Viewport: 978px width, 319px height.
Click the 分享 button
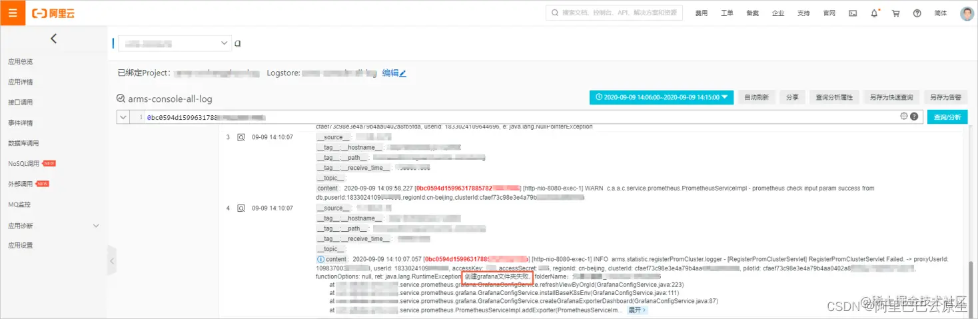pos(792,97)
